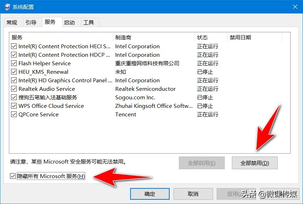
Task: Click the 未知 manufacturer cell
Action: 121,72
